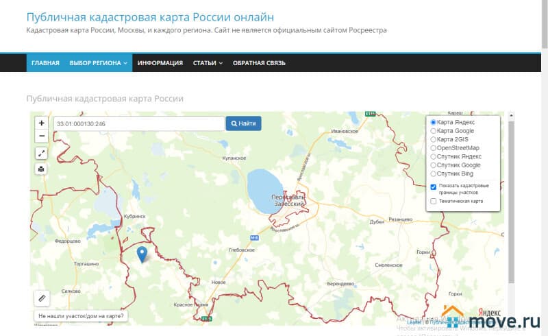Click 'Не нашли участок/дом на карте?' button
This screenshot has width=548, height=336.
[x=81, y=316]
